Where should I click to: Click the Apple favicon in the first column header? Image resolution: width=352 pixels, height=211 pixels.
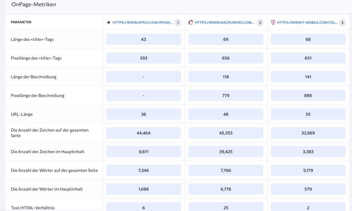pos(109,22)
